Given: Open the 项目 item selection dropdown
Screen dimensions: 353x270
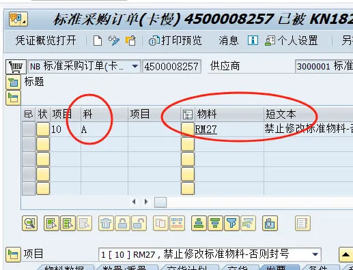Looking at the screenshot, I should pyautogui.click(x=315, y=254).
